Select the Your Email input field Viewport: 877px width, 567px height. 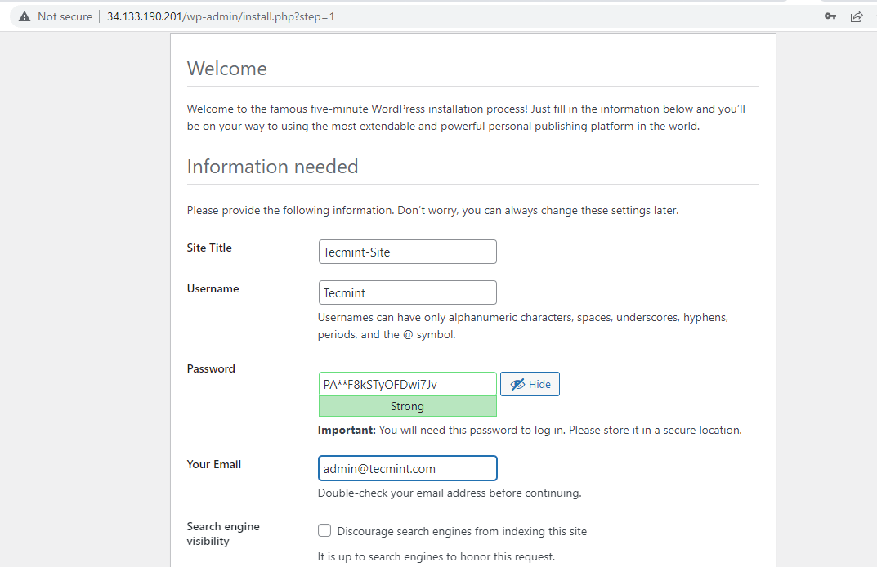click(x=407, y=469)
